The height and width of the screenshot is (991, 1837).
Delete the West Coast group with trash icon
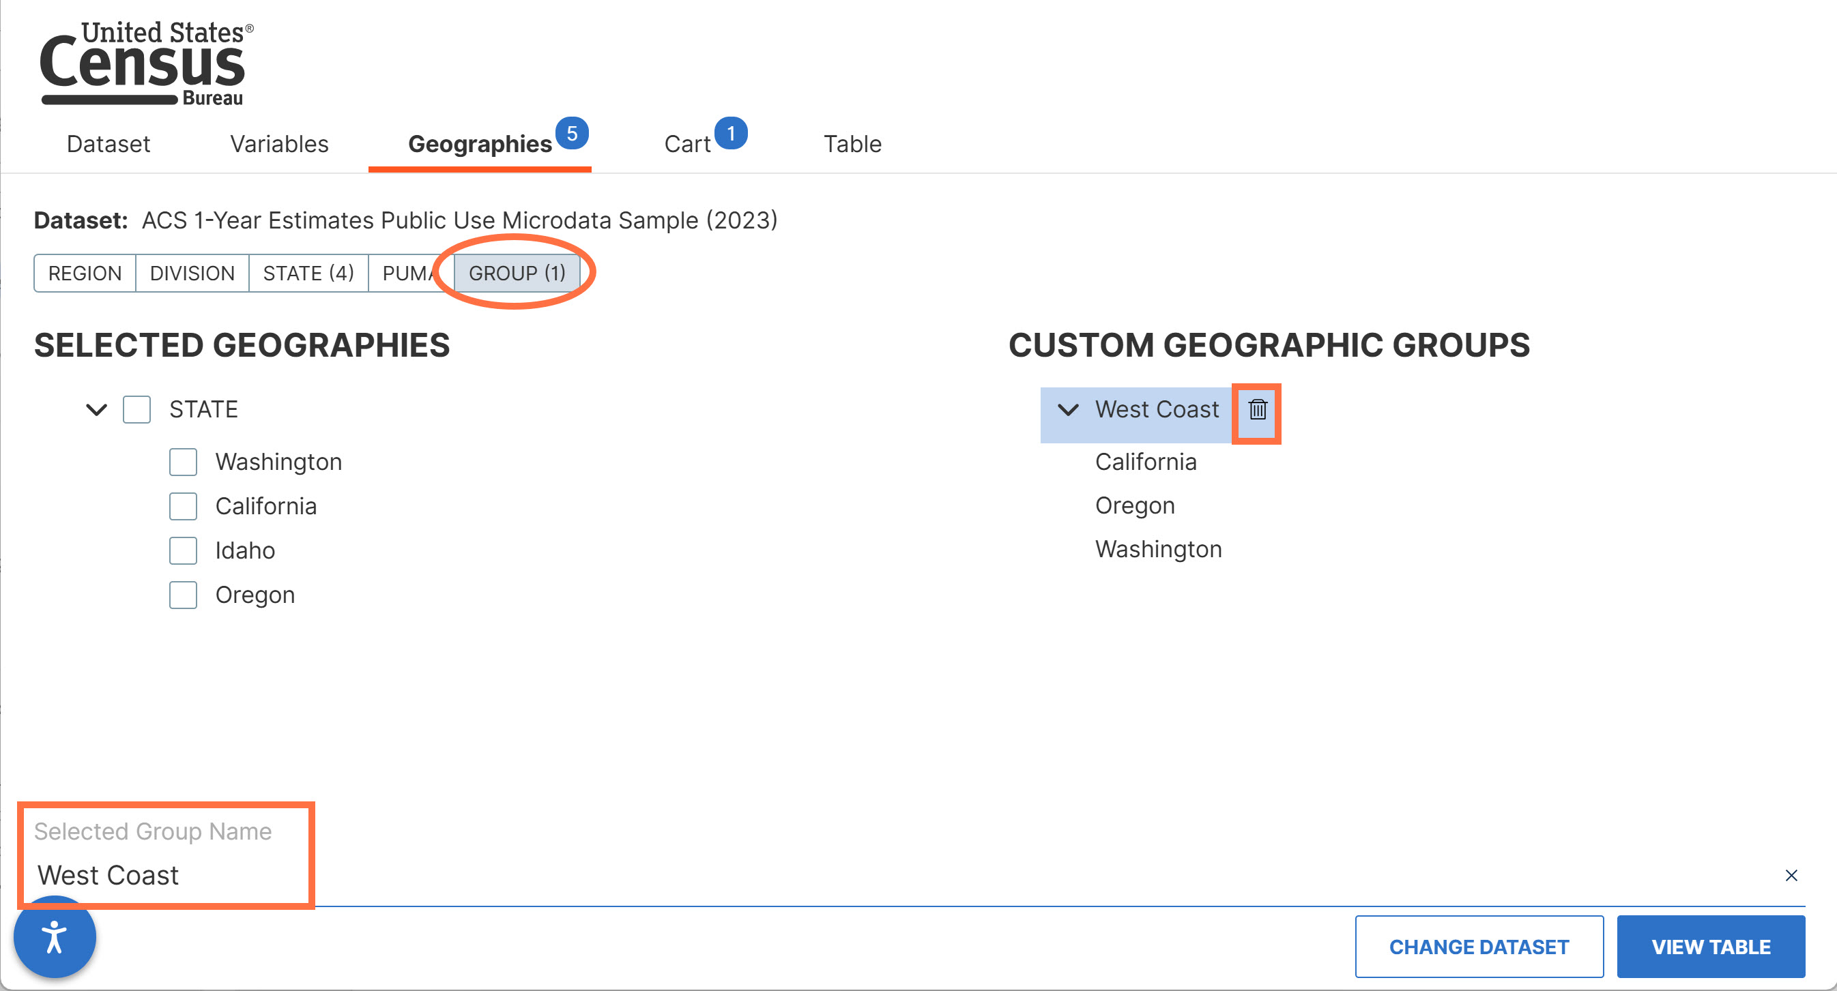click(x=1257, y=410)
